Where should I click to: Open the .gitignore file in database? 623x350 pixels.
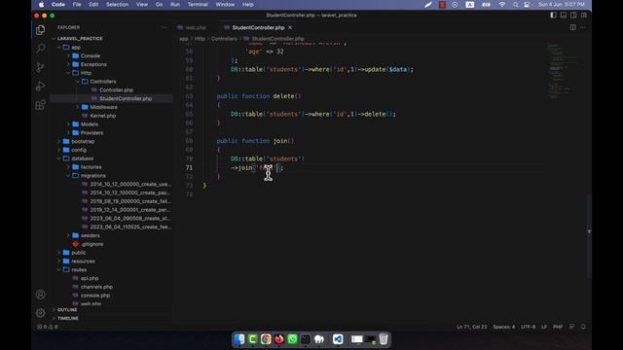(92, 244)
